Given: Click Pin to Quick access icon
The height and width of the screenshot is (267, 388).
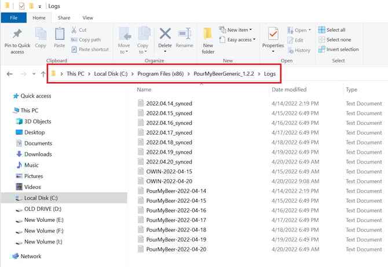Looking at the screenshot, I should (17, 35).
